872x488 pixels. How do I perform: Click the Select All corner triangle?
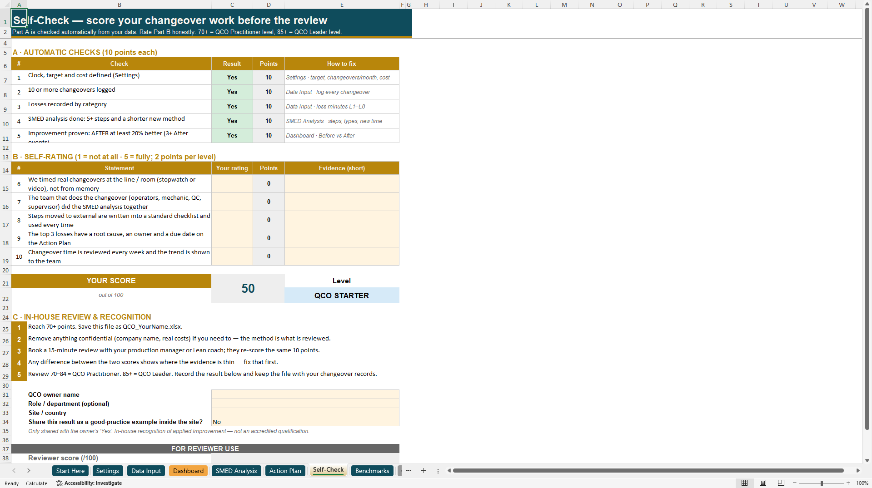[x=5, y=5]
